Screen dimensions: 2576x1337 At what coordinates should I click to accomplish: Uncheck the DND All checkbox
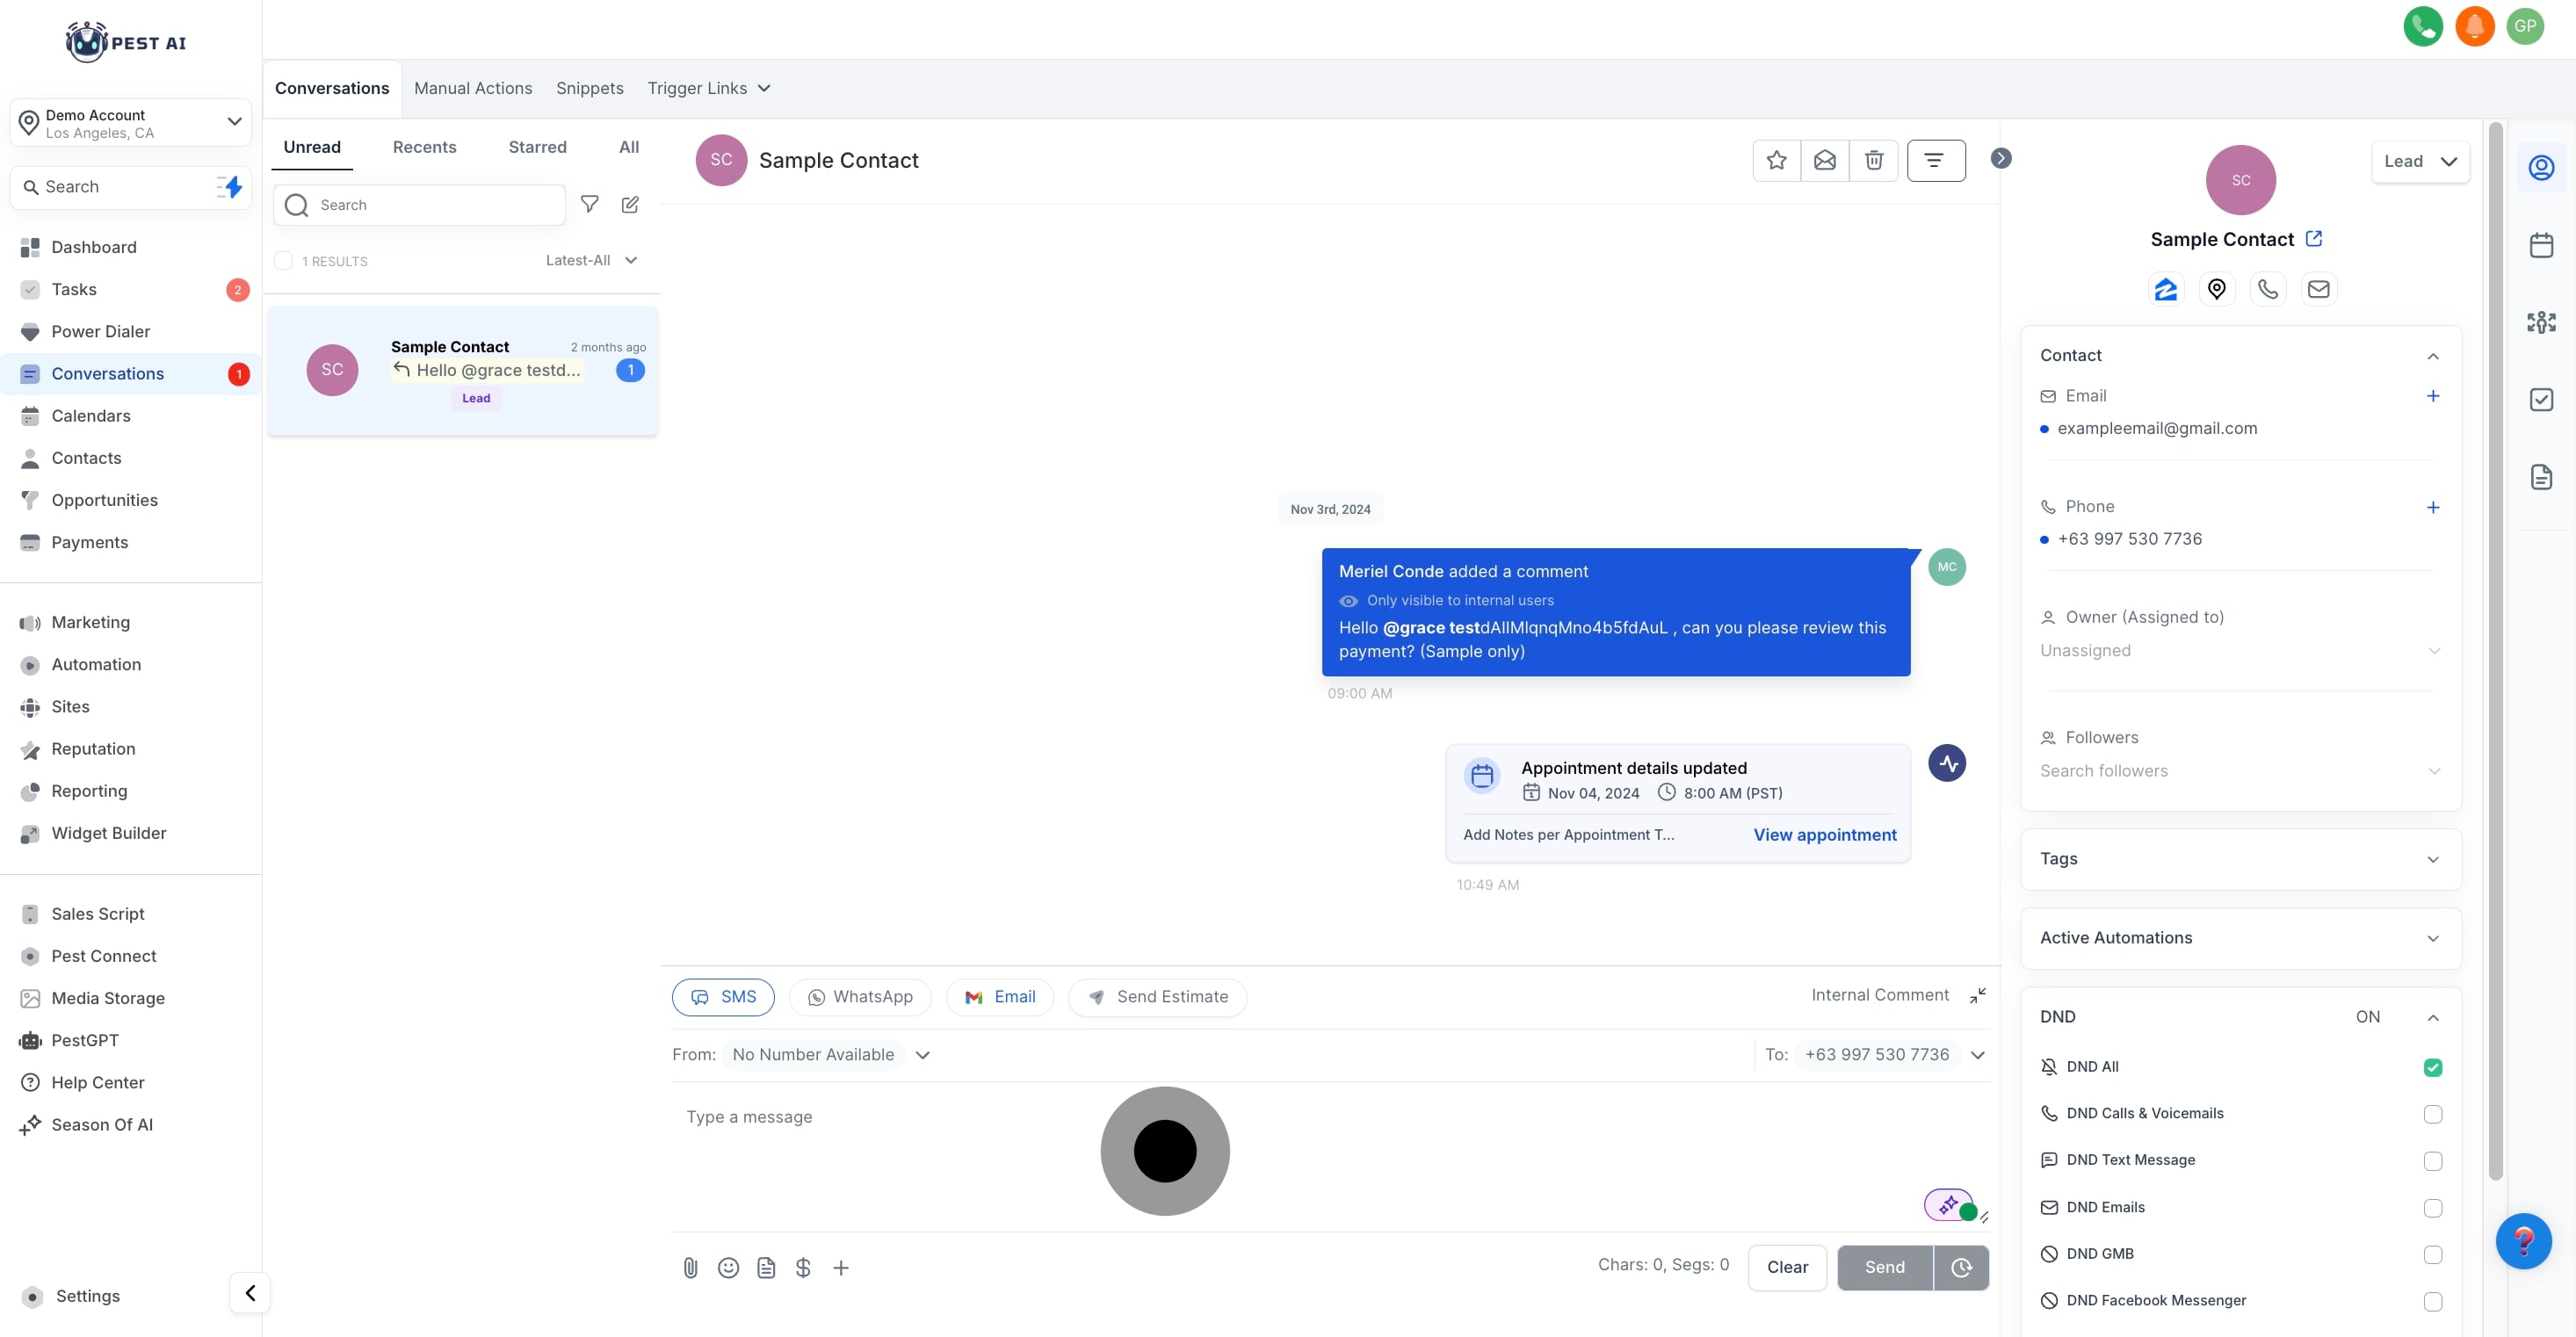[x=2432, y=1067]
